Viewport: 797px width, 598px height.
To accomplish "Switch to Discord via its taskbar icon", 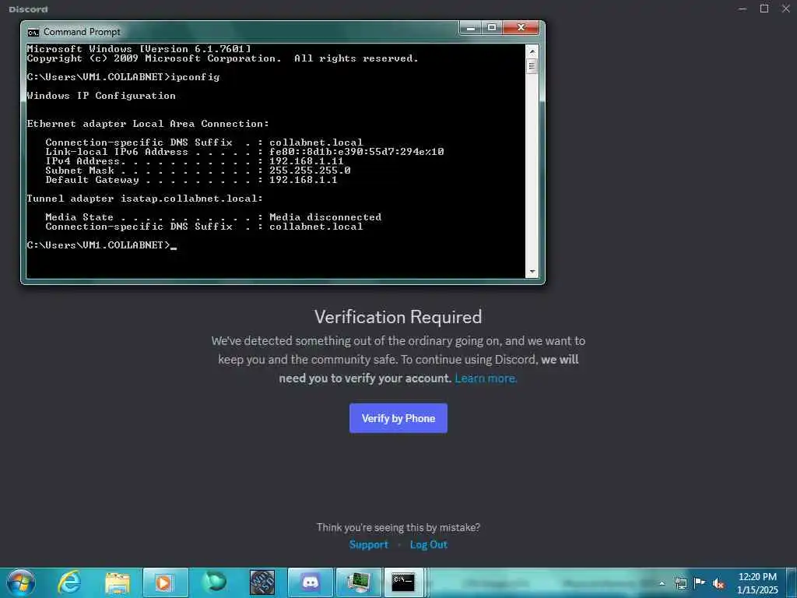I will [x=311, y=582].
